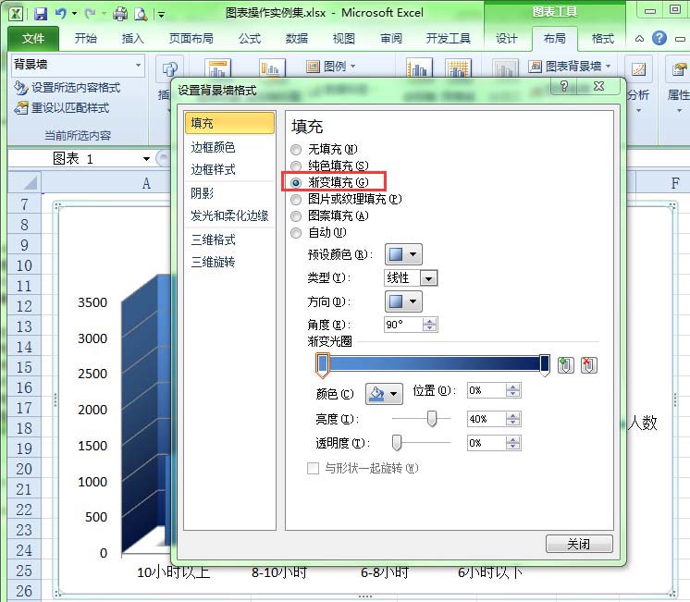Select the 自动 fill radio option
This screenshot has width=690, height=602.
(x=296, y=233)
